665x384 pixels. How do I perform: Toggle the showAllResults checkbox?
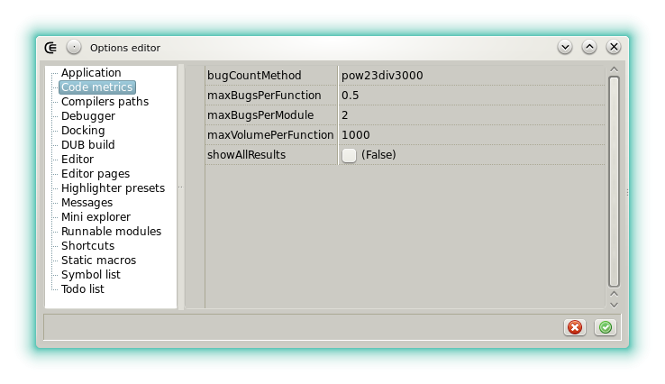click(x=349, y=155)
